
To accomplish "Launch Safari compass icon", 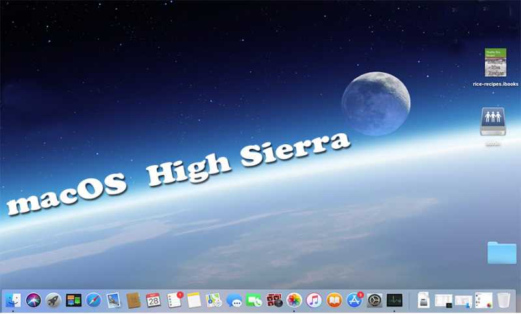I will tap(94, 300).
